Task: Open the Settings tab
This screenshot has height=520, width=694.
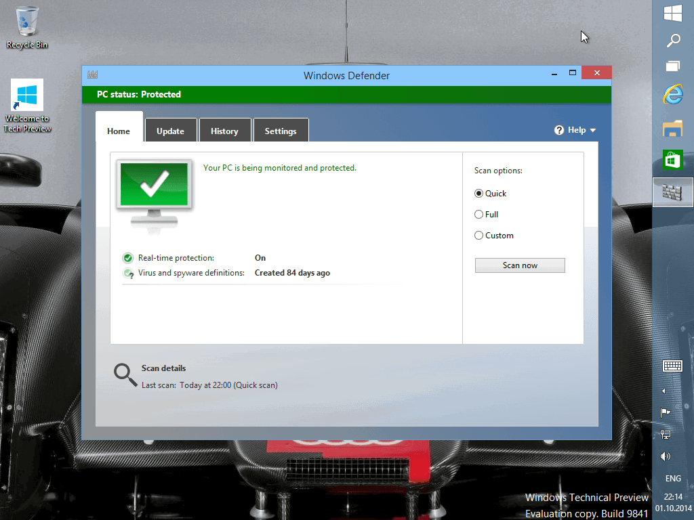Action: (x=281, y=130)
